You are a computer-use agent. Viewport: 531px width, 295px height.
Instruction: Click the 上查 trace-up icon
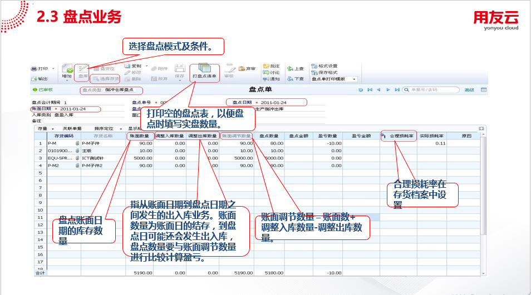click(295, 68)
